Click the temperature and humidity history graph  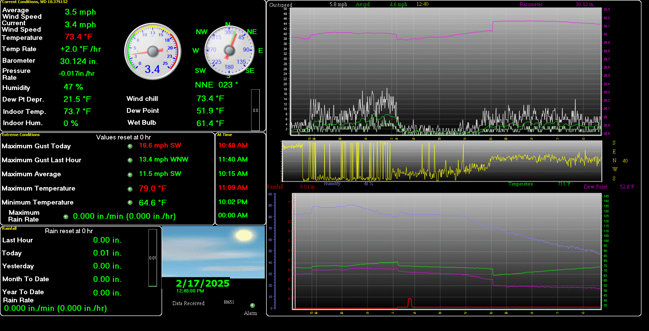tap(447, 251)
